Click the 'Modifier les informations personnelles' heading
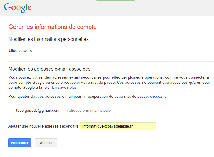The image size is (214, 157). coord(48,39)
